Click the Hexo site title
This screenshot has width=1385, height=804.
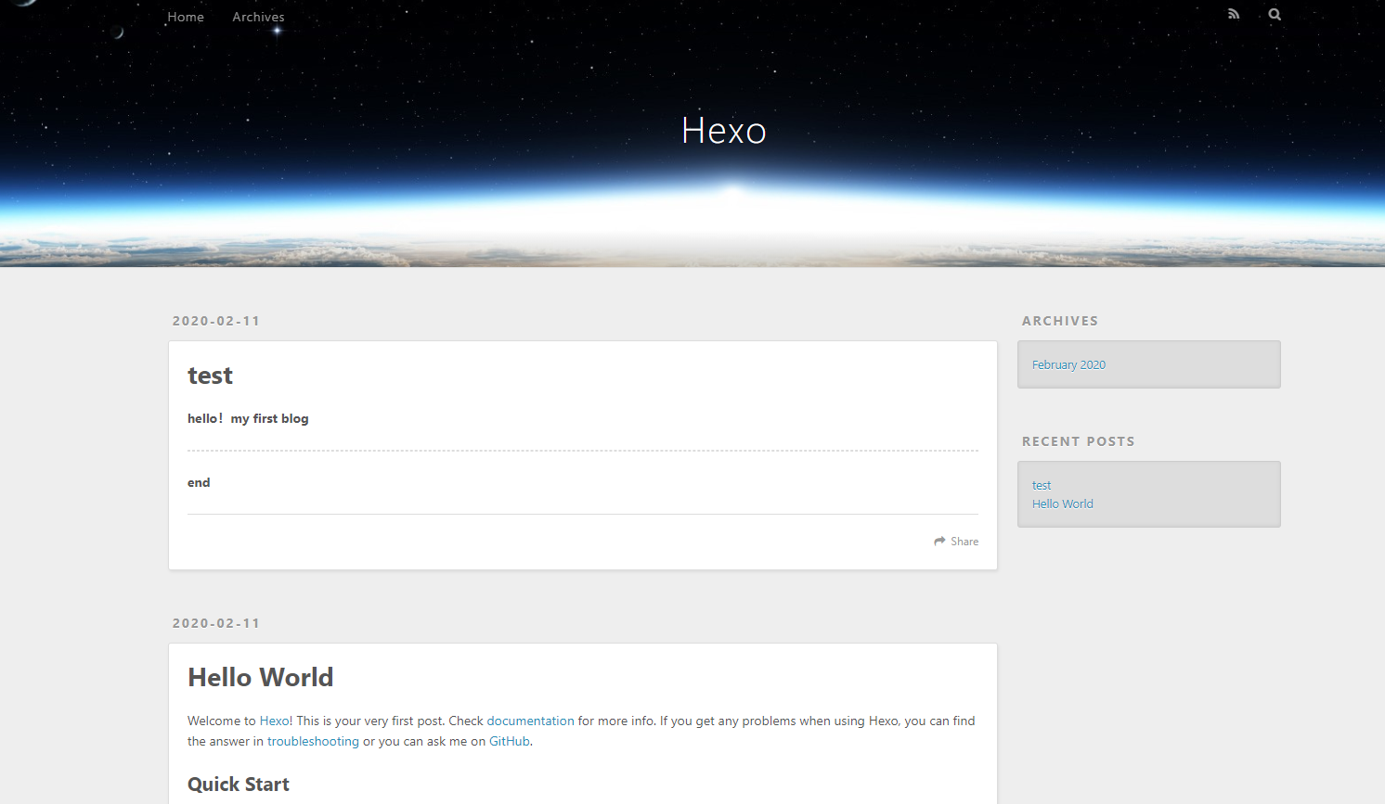coord(724,131)
